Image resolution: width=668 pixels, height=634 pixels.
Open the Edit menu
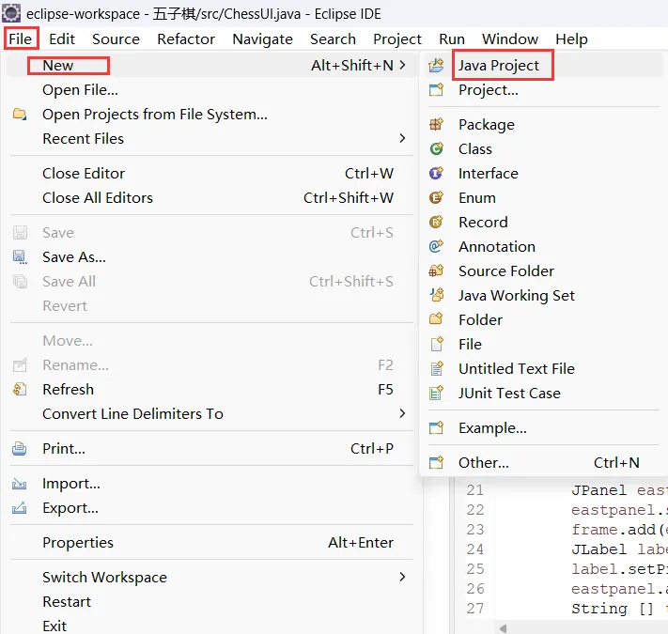coord(62,39)
